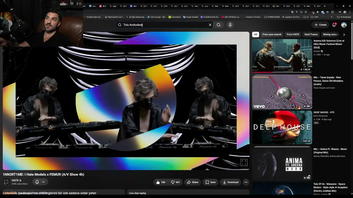This screenshot has height=198, width=353.
Task: Select the Hard Trance chip
Action: 311,34
